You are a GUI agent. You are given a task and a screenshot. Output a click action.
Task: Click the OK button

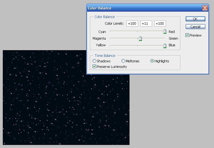195,19
